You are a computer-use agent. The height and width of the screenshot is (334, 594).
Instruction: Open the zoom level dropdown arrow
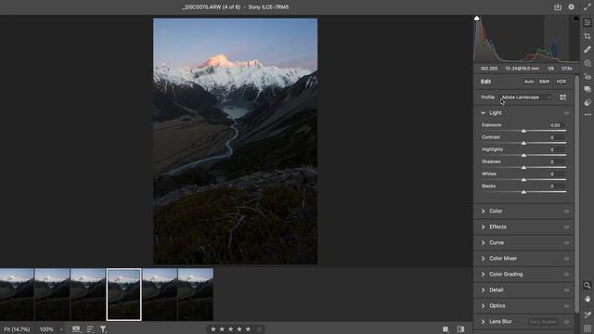click(61, 329)
